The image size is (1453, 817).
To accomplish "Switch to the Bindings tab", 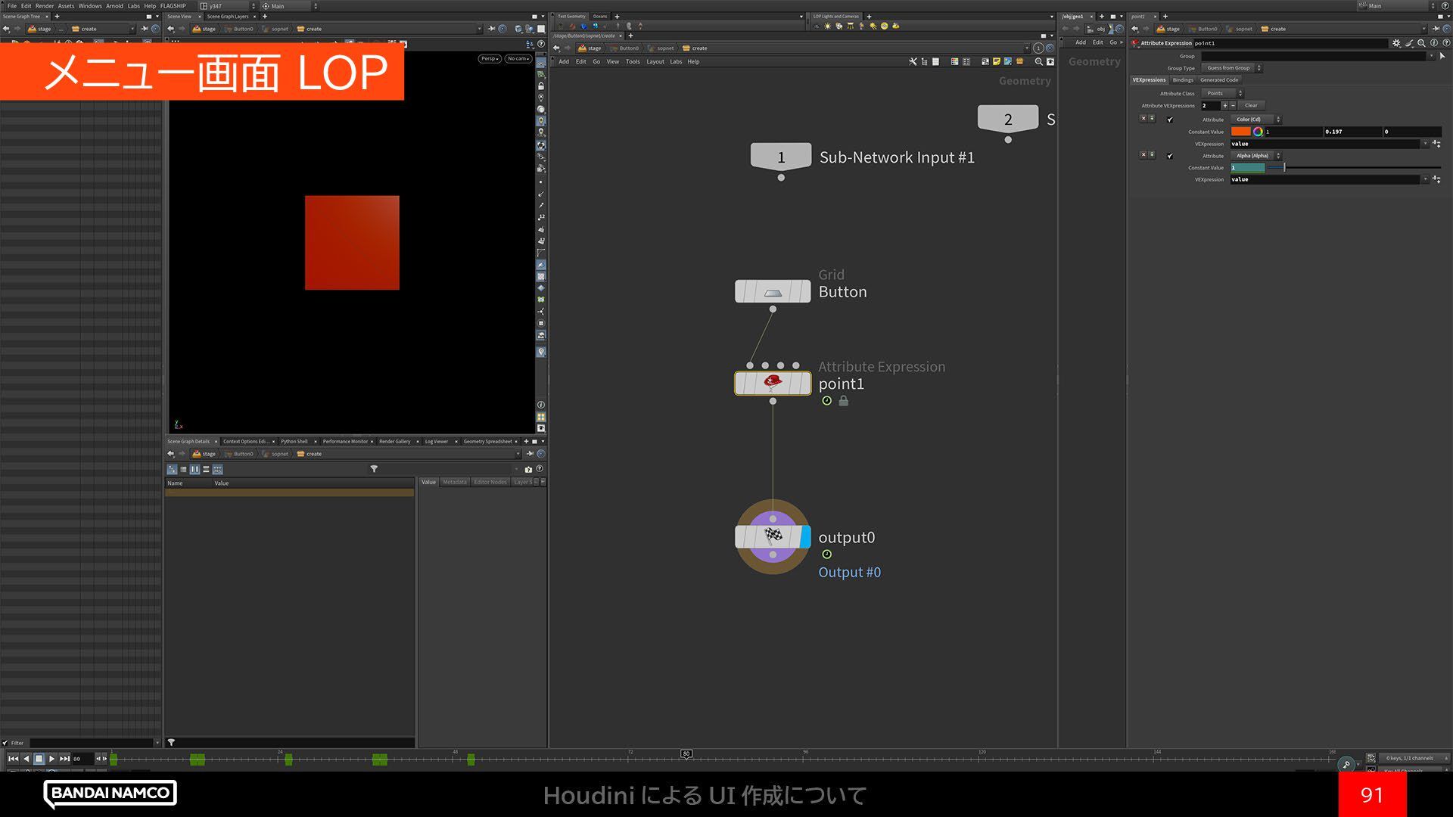I will click(x=1182, y=80).
